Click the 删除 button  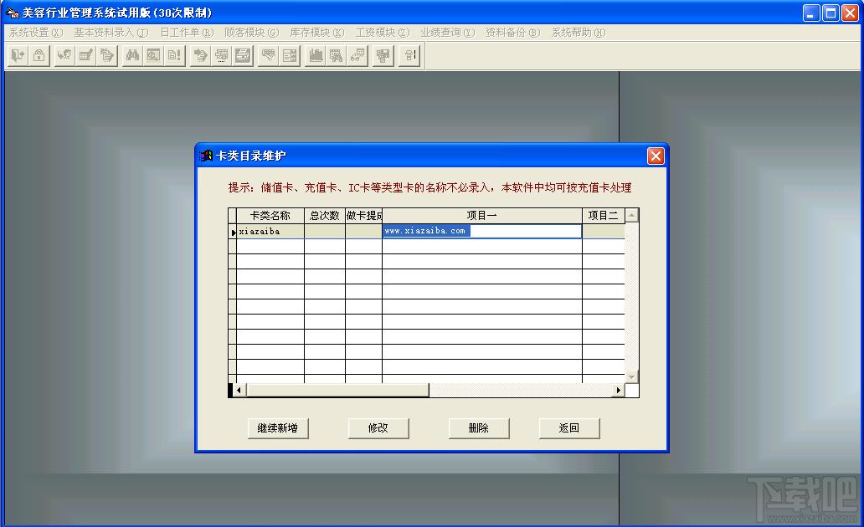pos(479,428)
